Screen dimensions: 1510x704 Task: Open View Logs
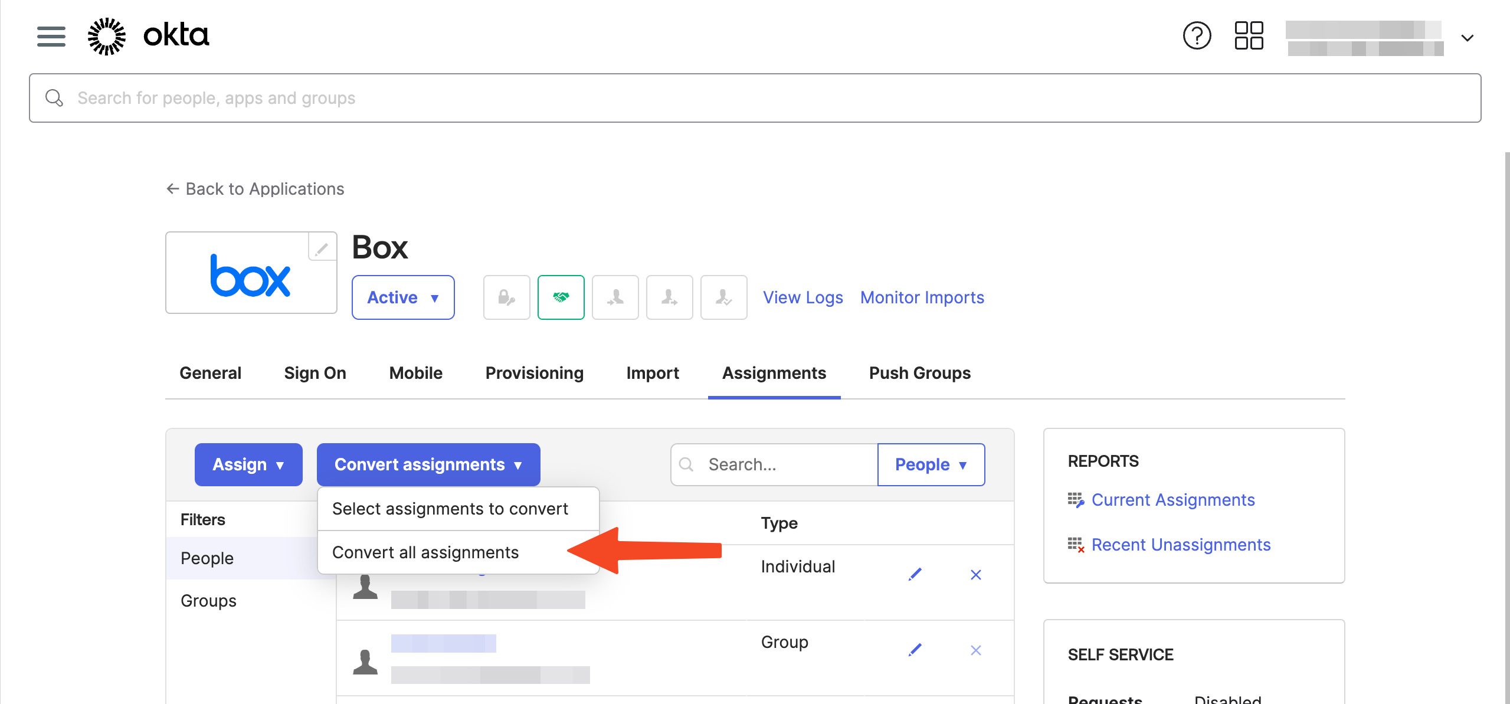click(803, 297)
